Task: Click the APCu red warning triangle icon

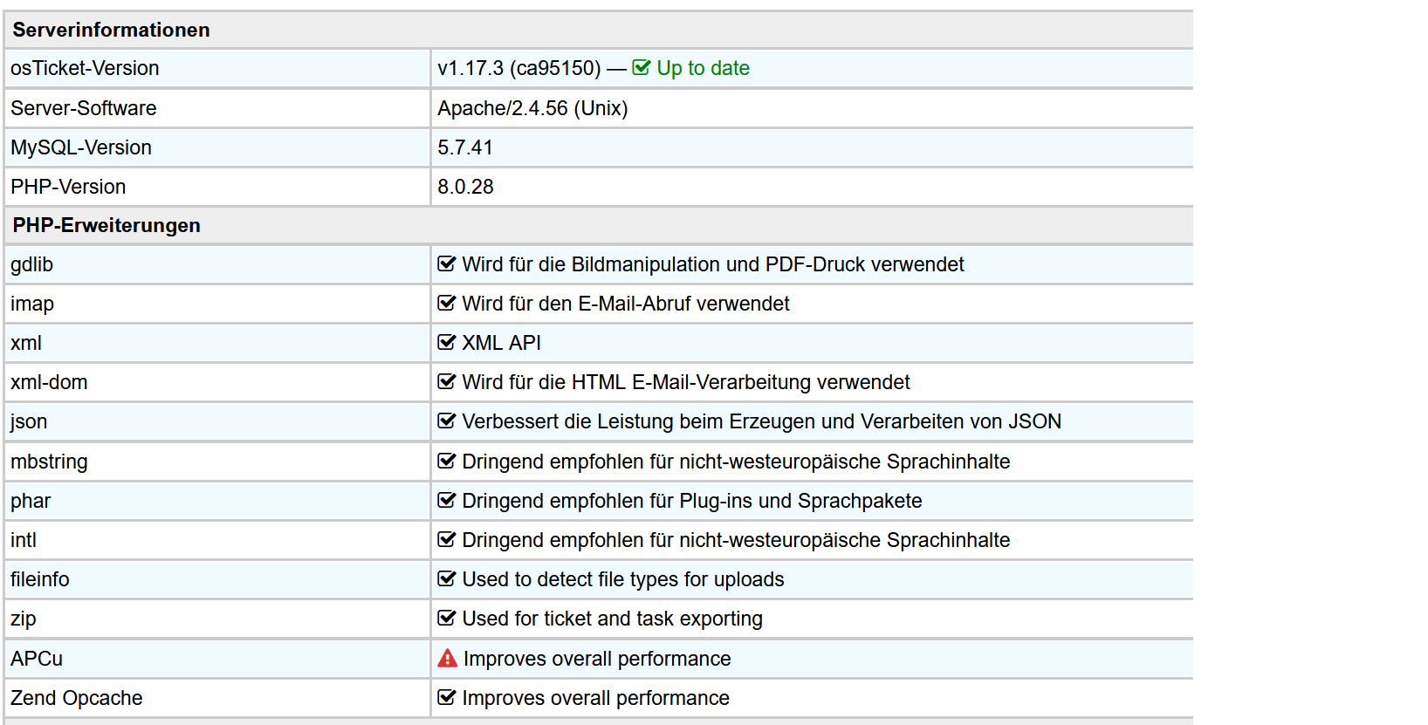Action: [x=447, y=659]
